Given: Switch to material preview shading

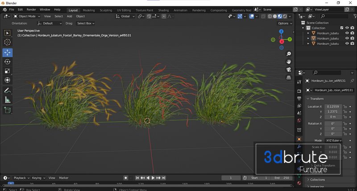Looking at the screenshot, I should tap(280, 17).
